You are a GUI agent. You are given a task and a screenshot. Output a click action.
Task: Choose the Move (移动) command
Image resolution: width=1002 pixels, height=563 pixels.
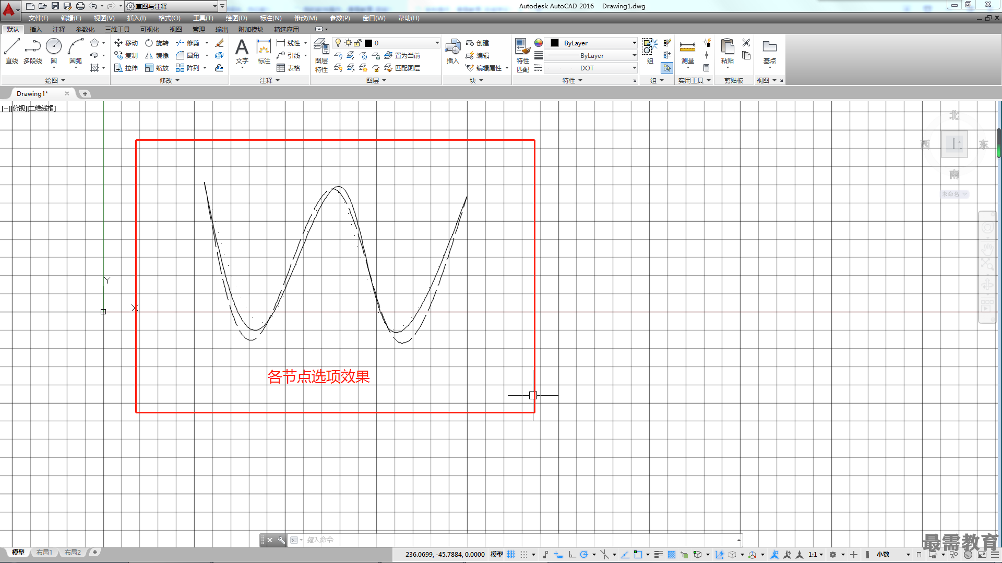pos(126,43)
